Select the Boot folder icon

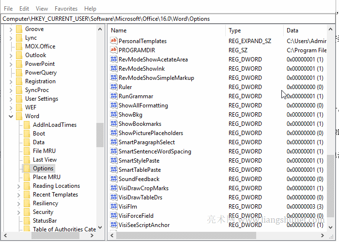click(27, 134)
